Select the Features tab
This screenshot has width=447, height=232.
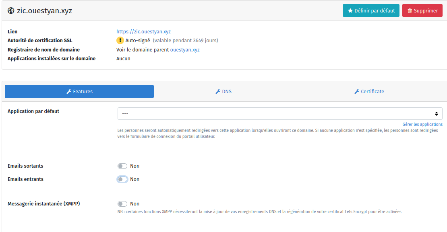[x=79, y=92]
